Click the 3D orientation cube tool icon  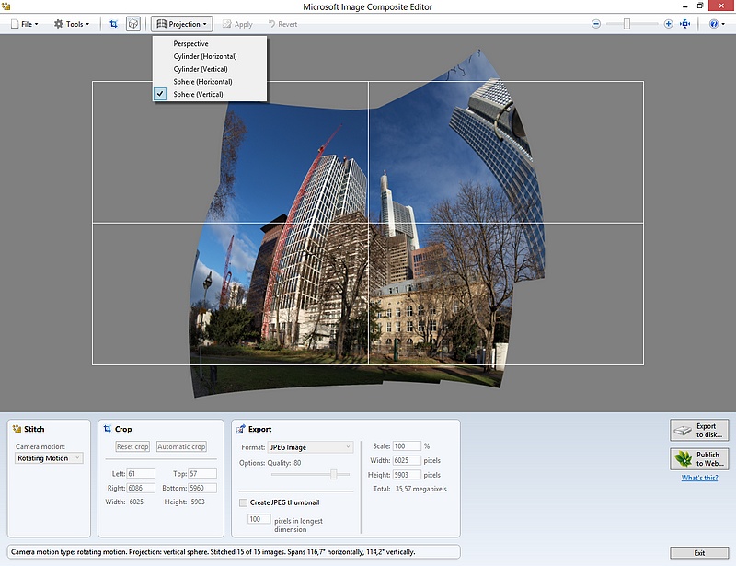pos(132,24)
